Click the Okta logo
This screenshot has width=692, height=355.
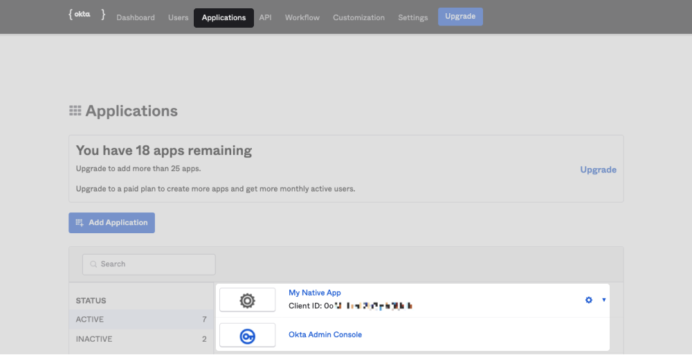pos(86,15)
